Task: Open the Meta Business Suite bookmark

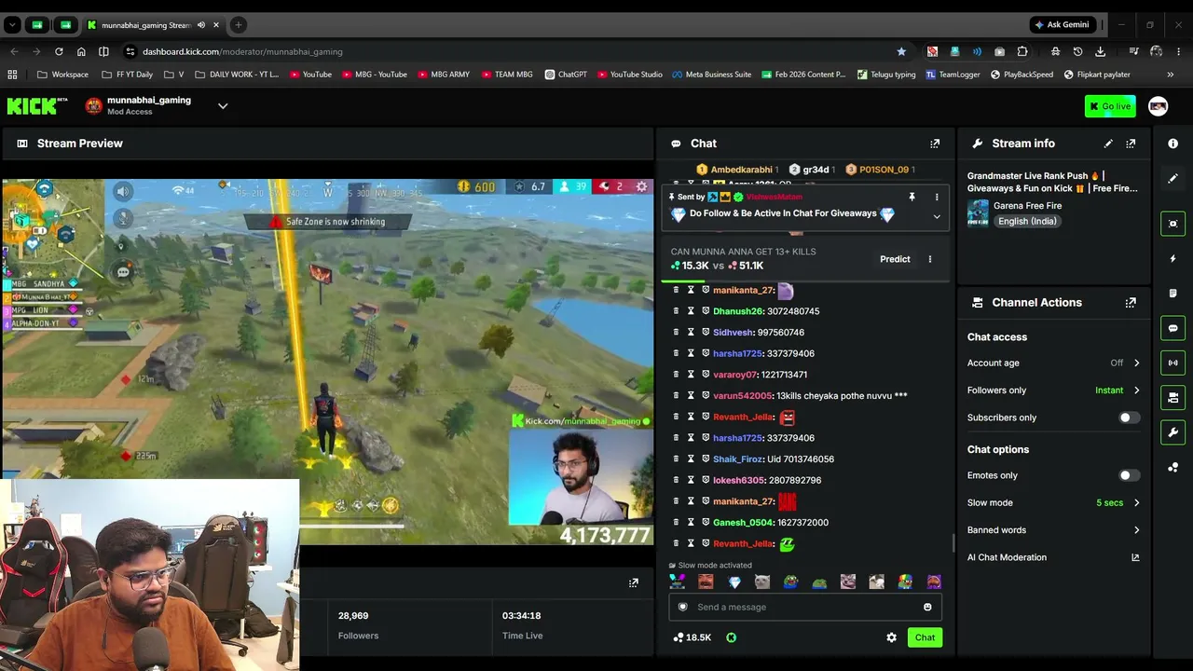Action: [711, 75]
